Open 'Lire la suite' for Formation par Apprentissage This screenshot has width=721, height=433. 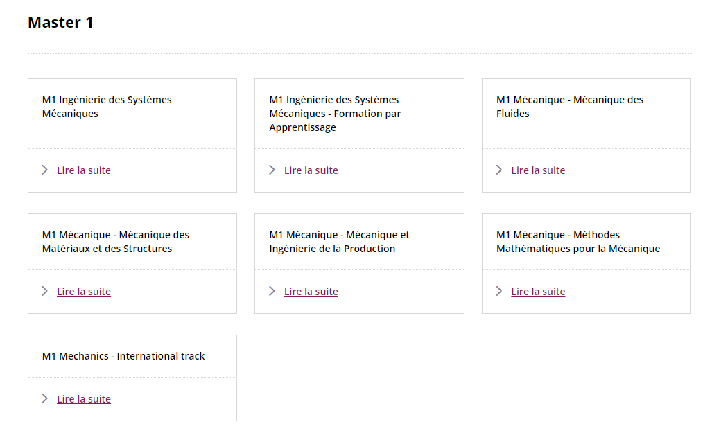311,170
